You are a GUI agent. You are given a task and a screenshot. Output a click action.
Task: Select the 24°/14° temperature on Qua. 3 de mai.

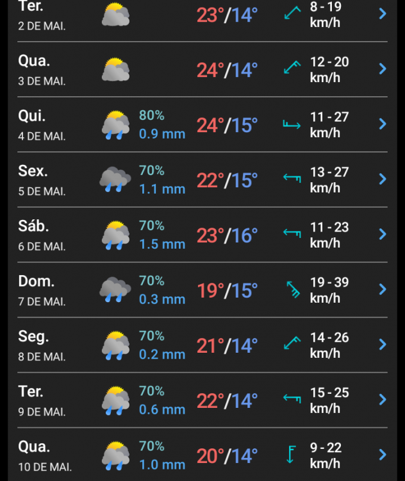227,71
